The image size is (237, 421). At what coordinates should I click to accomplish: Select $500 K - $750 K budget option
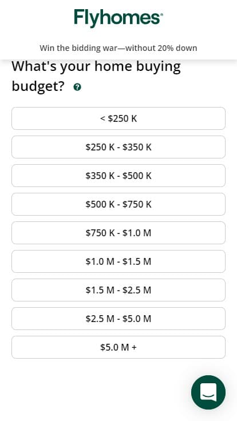click(x=118, y=204)
